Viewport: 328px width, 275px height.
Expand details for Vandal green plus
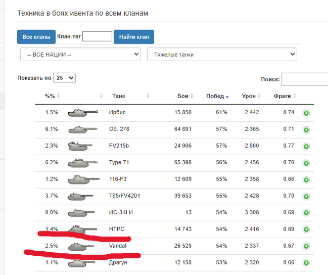(x=306, y=246)
